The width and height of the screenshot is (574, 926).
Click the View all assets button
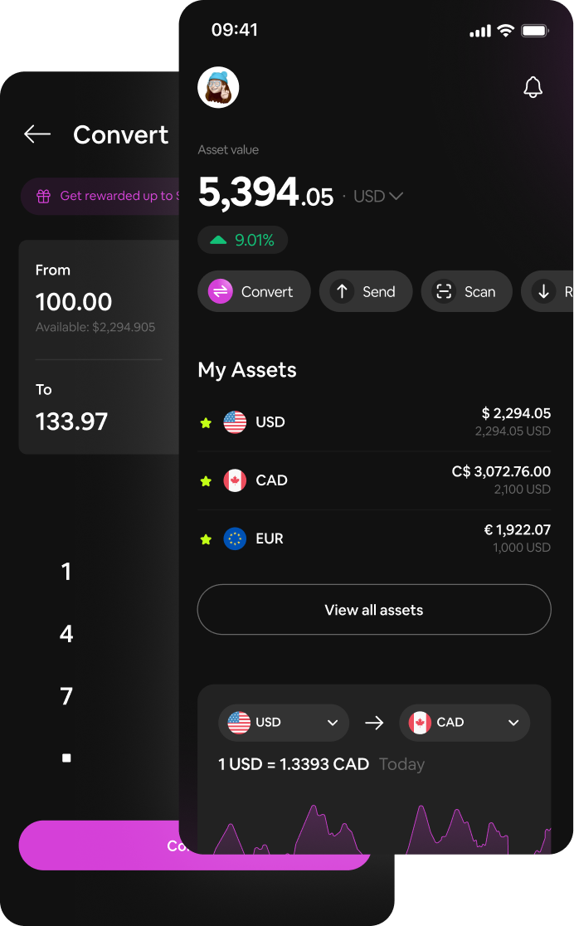[x=373, y=610]
